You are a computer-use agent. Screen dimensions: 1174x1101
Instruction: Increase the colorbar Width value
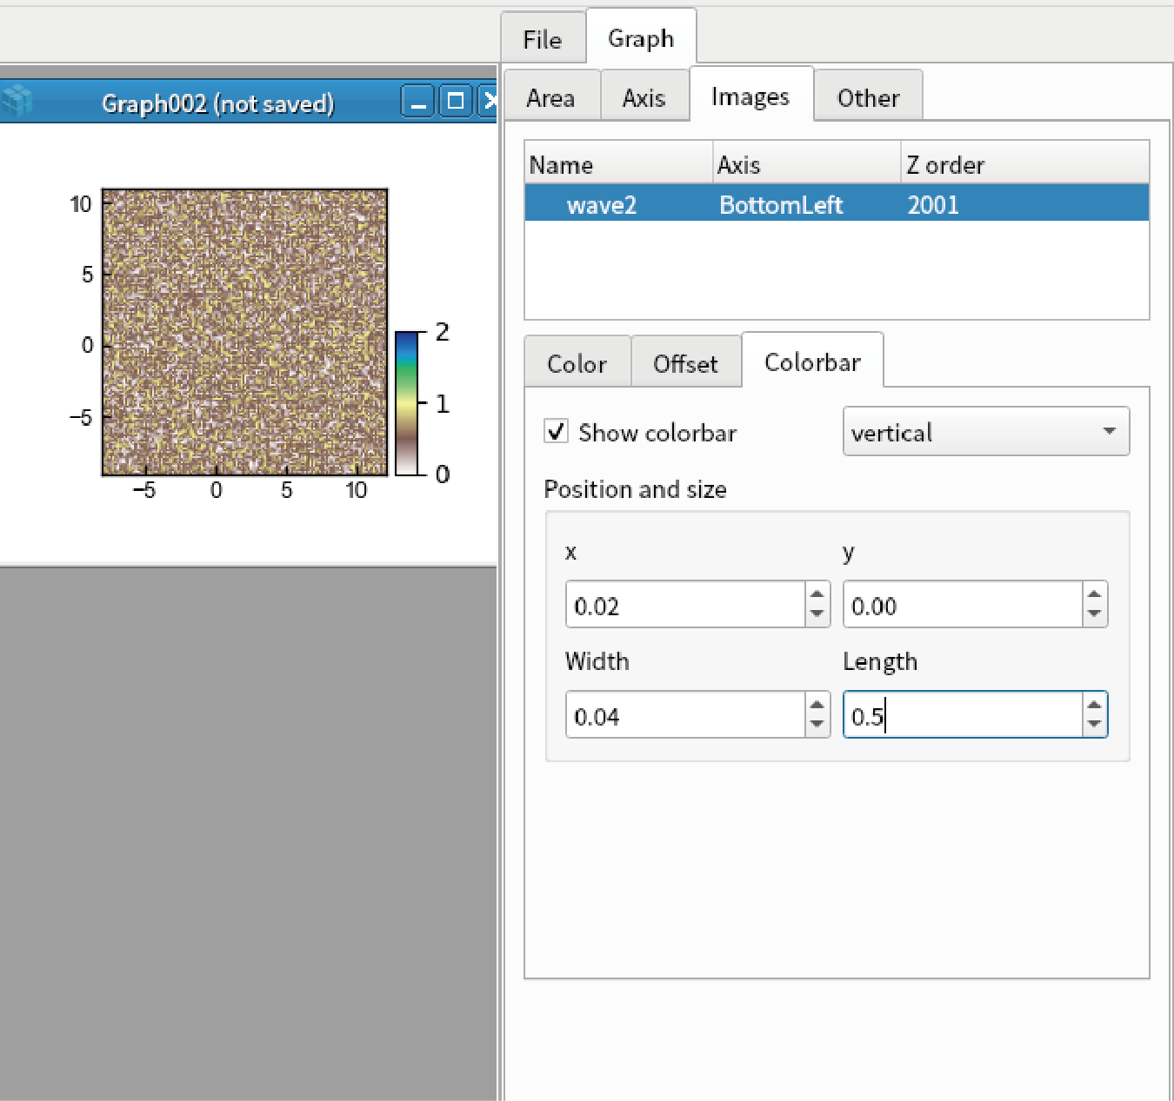coord(817,705)
